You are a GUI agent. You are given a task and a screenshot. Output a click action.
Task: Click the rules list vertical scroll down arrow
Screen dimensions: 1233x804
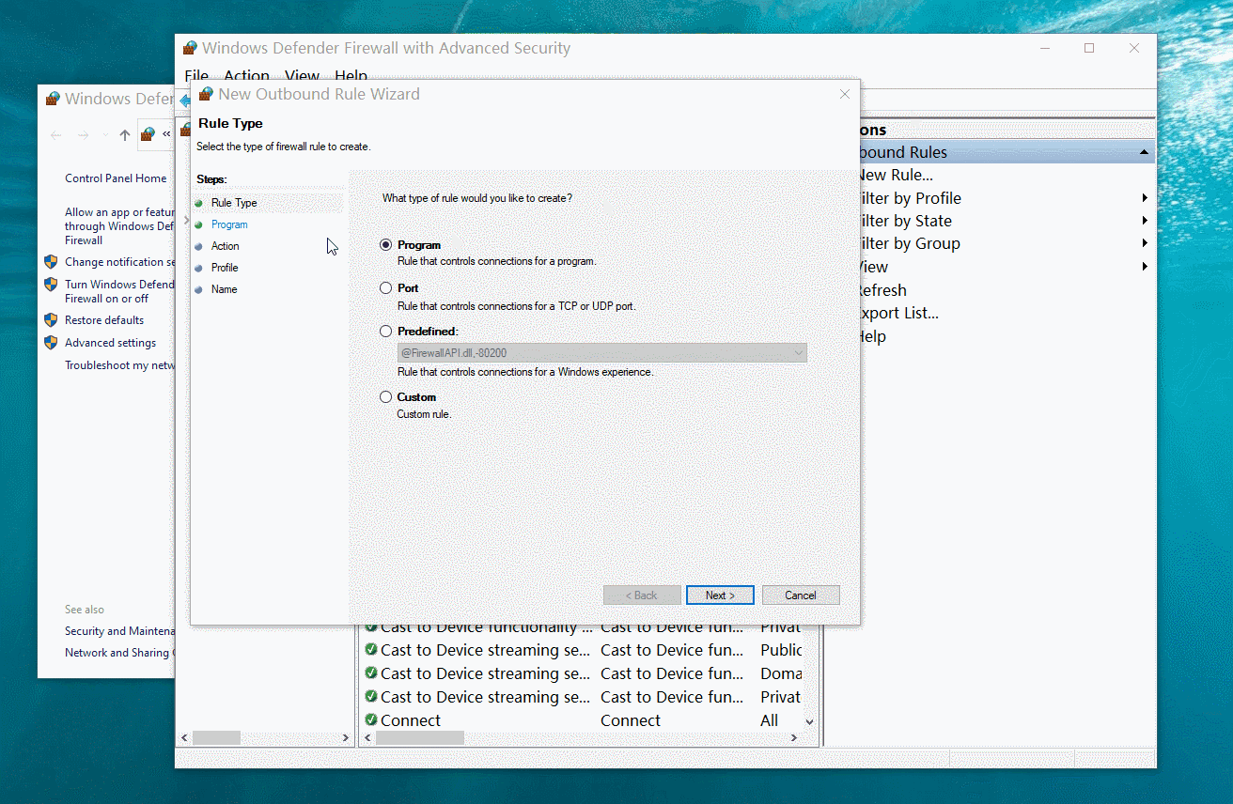click(810, 721)
